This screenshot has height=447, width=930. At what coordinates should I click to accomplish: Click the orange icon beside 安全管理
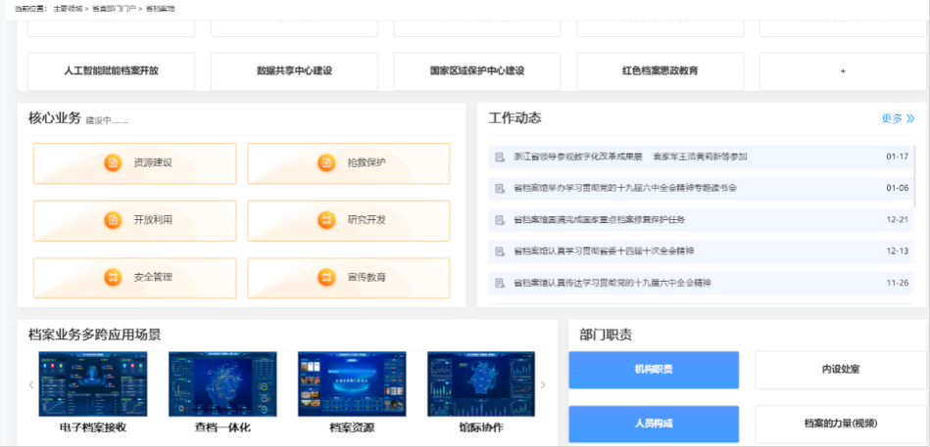coord(113,278)
